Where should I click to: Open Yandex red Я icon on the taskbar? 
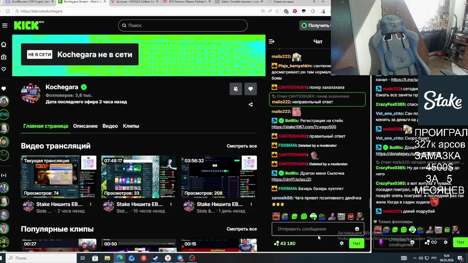[144, 258]
